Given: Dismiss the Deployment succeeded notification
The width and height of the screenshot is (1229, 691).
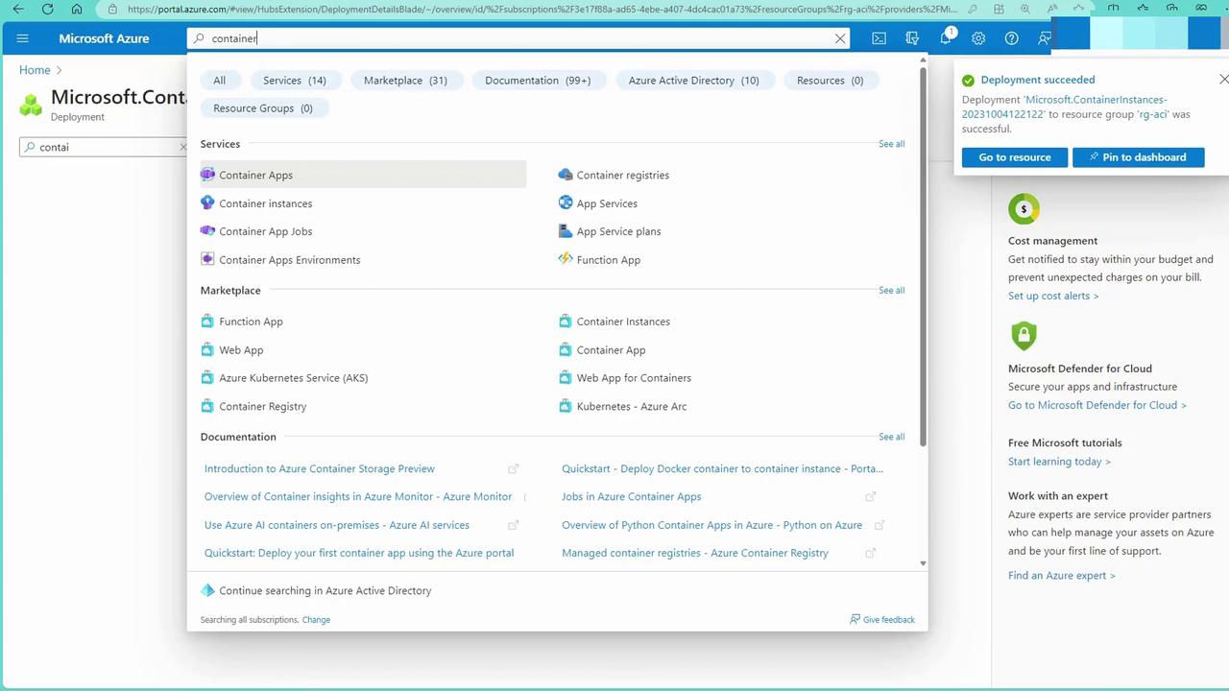Looking at the screenshot, I should [x=1223, y=80].
